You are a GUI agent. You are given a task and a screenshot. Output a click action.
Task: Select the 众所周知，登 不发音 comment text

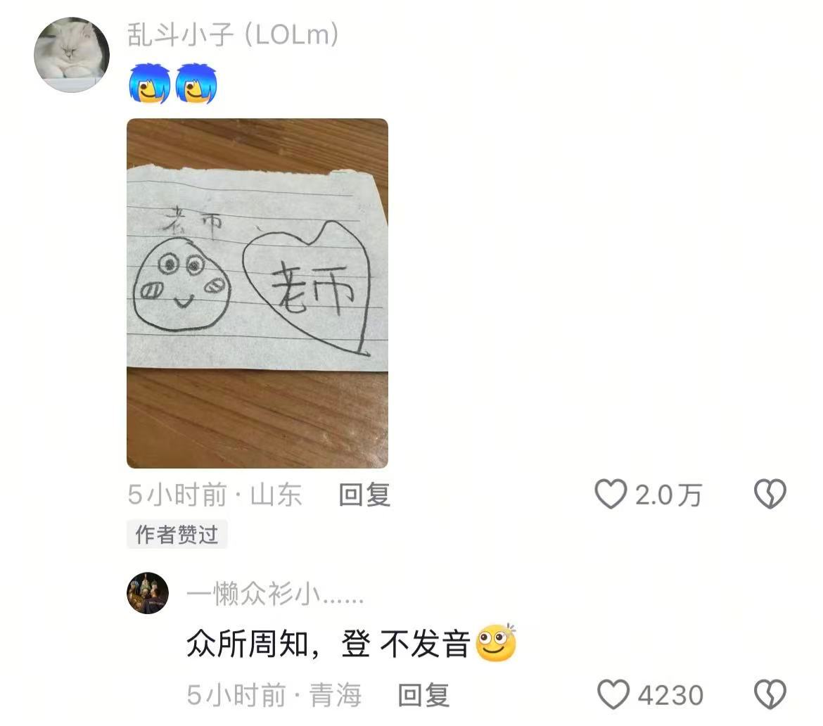[328, 644]
